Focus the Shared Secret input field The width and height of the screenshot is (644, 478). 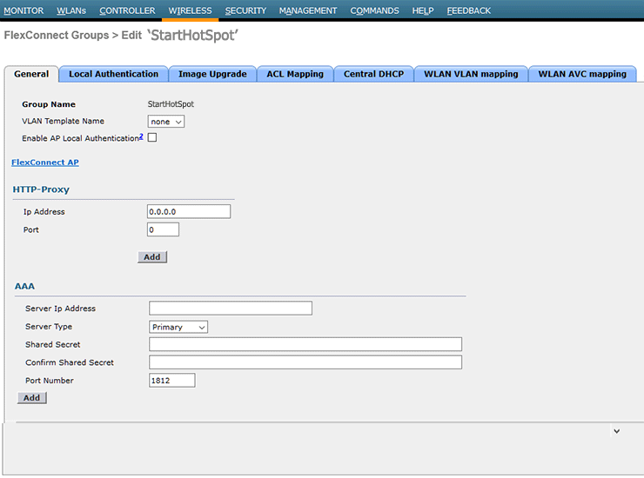click(305, 344)
